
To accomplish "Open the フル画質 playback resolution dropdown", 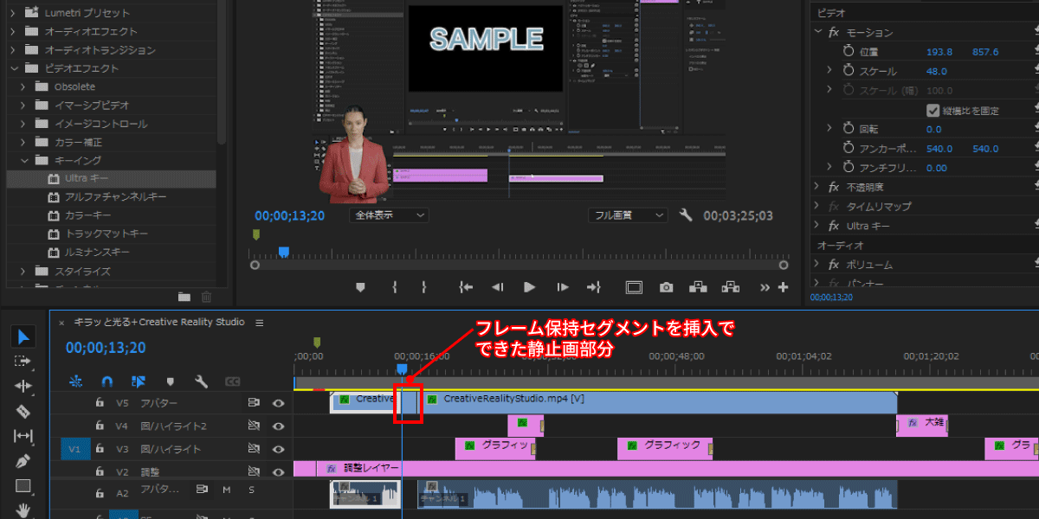I will tap(628, 215).
